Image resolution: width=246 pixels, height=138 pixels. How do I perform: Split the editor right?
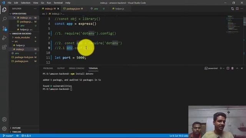237,8
